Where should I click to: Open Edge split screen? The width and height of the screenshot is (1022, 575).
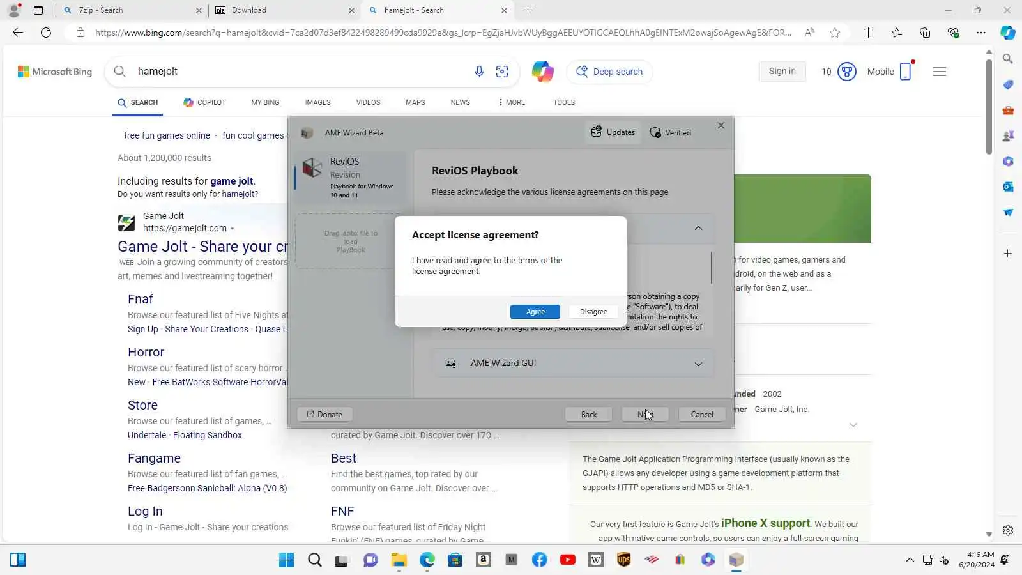pyautogui.click(x=868, y=33)
